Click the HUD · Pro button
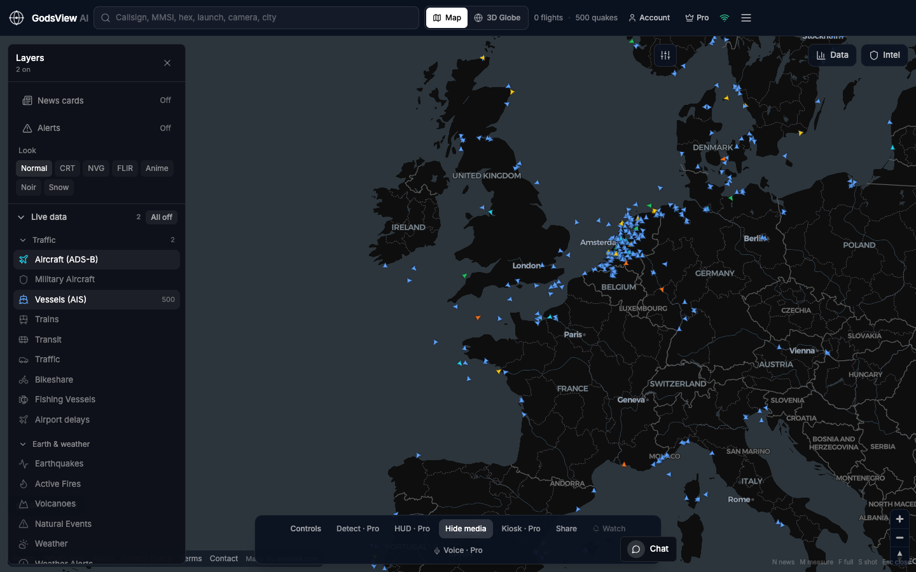Viewport: 916px width, 572px height. click(x=412, y=529)
